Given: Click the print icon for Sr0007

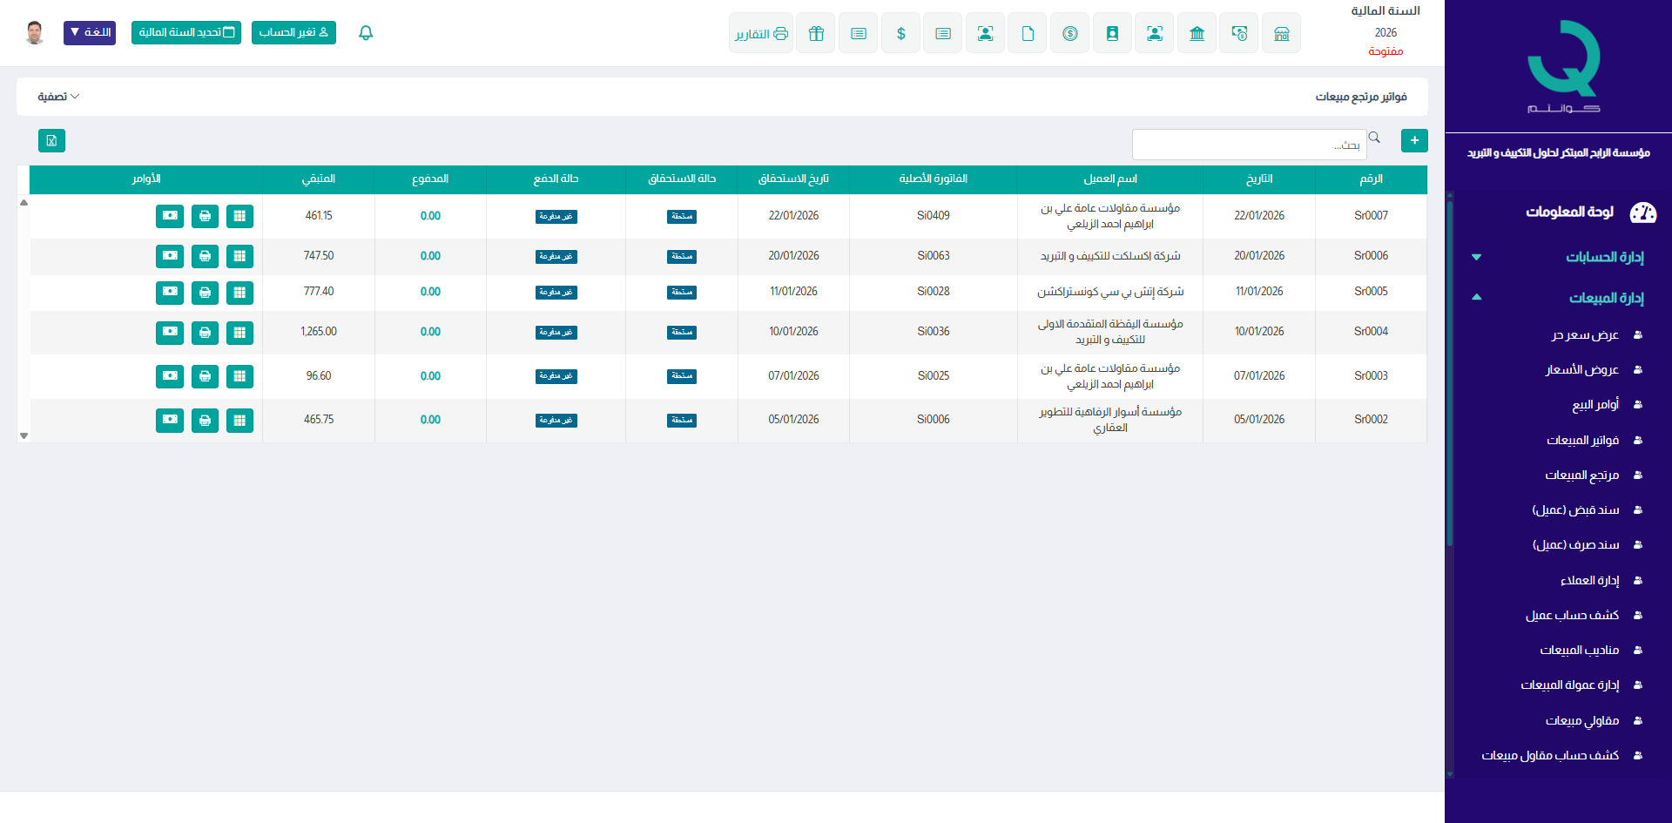Looking at the screenshot, I should 205,216.
